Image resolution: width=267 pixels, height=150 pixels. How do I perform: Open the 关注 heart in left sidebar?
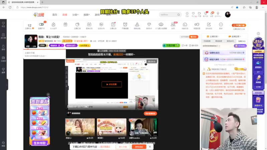[3, 24]
